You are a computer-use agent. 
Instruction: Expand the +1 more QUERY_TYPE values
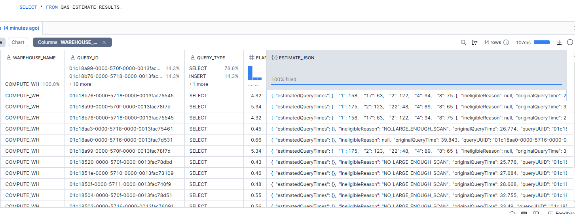(198, 84)
